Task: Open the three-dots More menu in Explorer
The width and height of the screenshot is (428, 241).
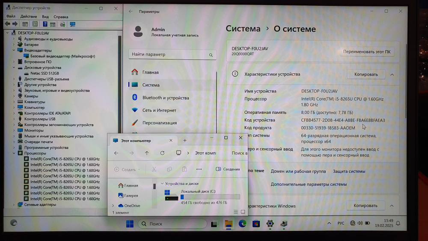Action: (199, 169)
